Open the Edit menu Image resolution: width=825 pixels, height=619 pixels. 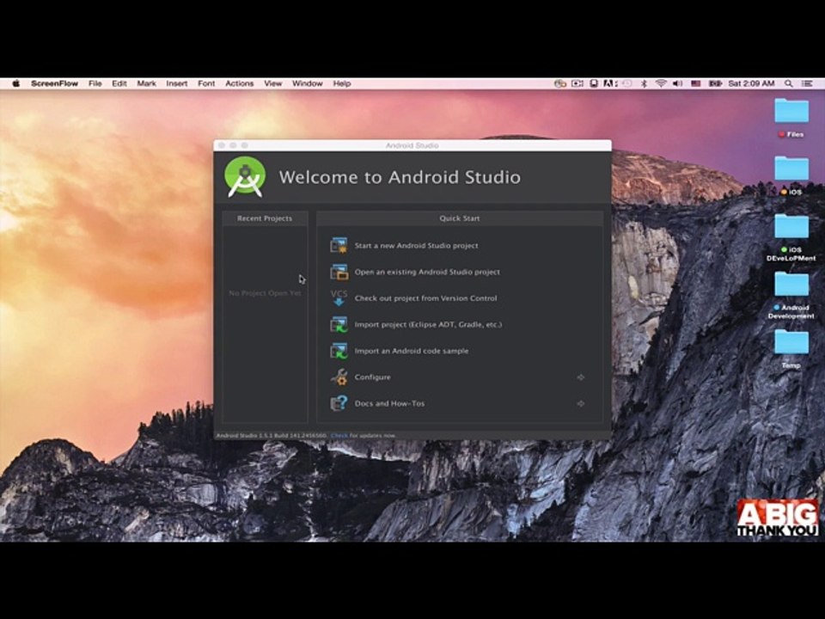coord(119,83)
